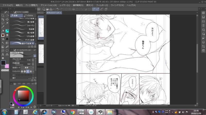Open the page manager document dropdown
206x115 pixels.
click(45, 13)
